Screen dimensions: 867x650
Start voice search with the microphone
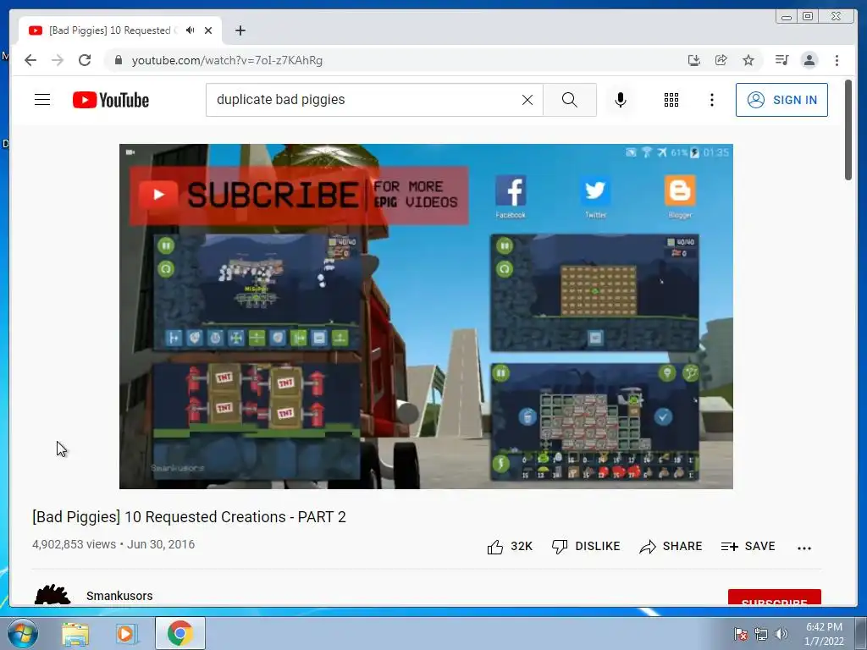621,100
